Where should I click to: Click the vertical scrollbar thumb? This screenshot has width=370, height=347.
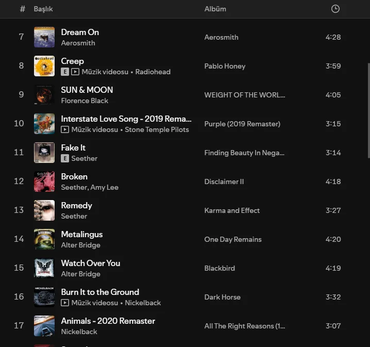coord(369,110)
